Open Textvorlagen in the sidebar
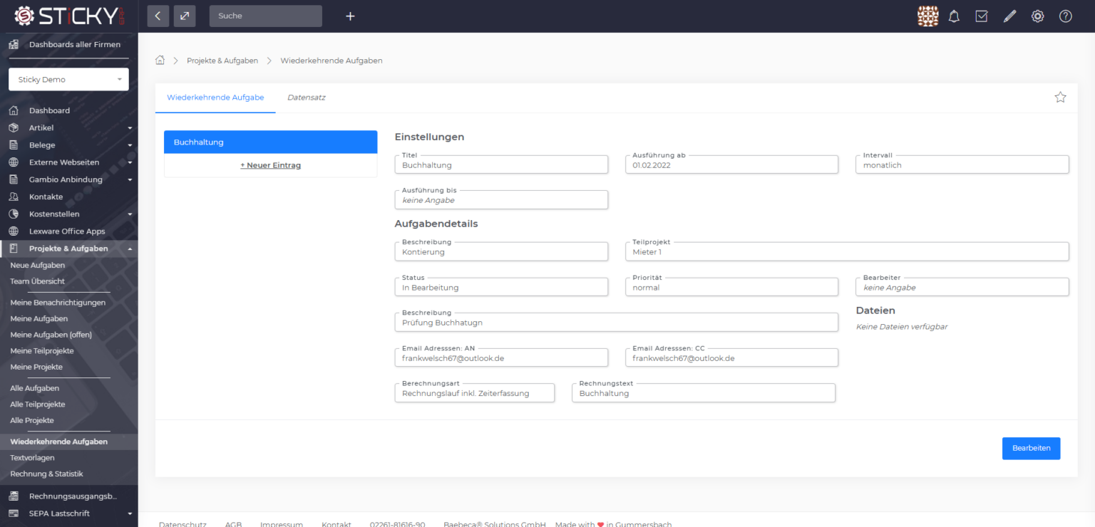This screenshot has width=1095, height=527. coord(32,458)
